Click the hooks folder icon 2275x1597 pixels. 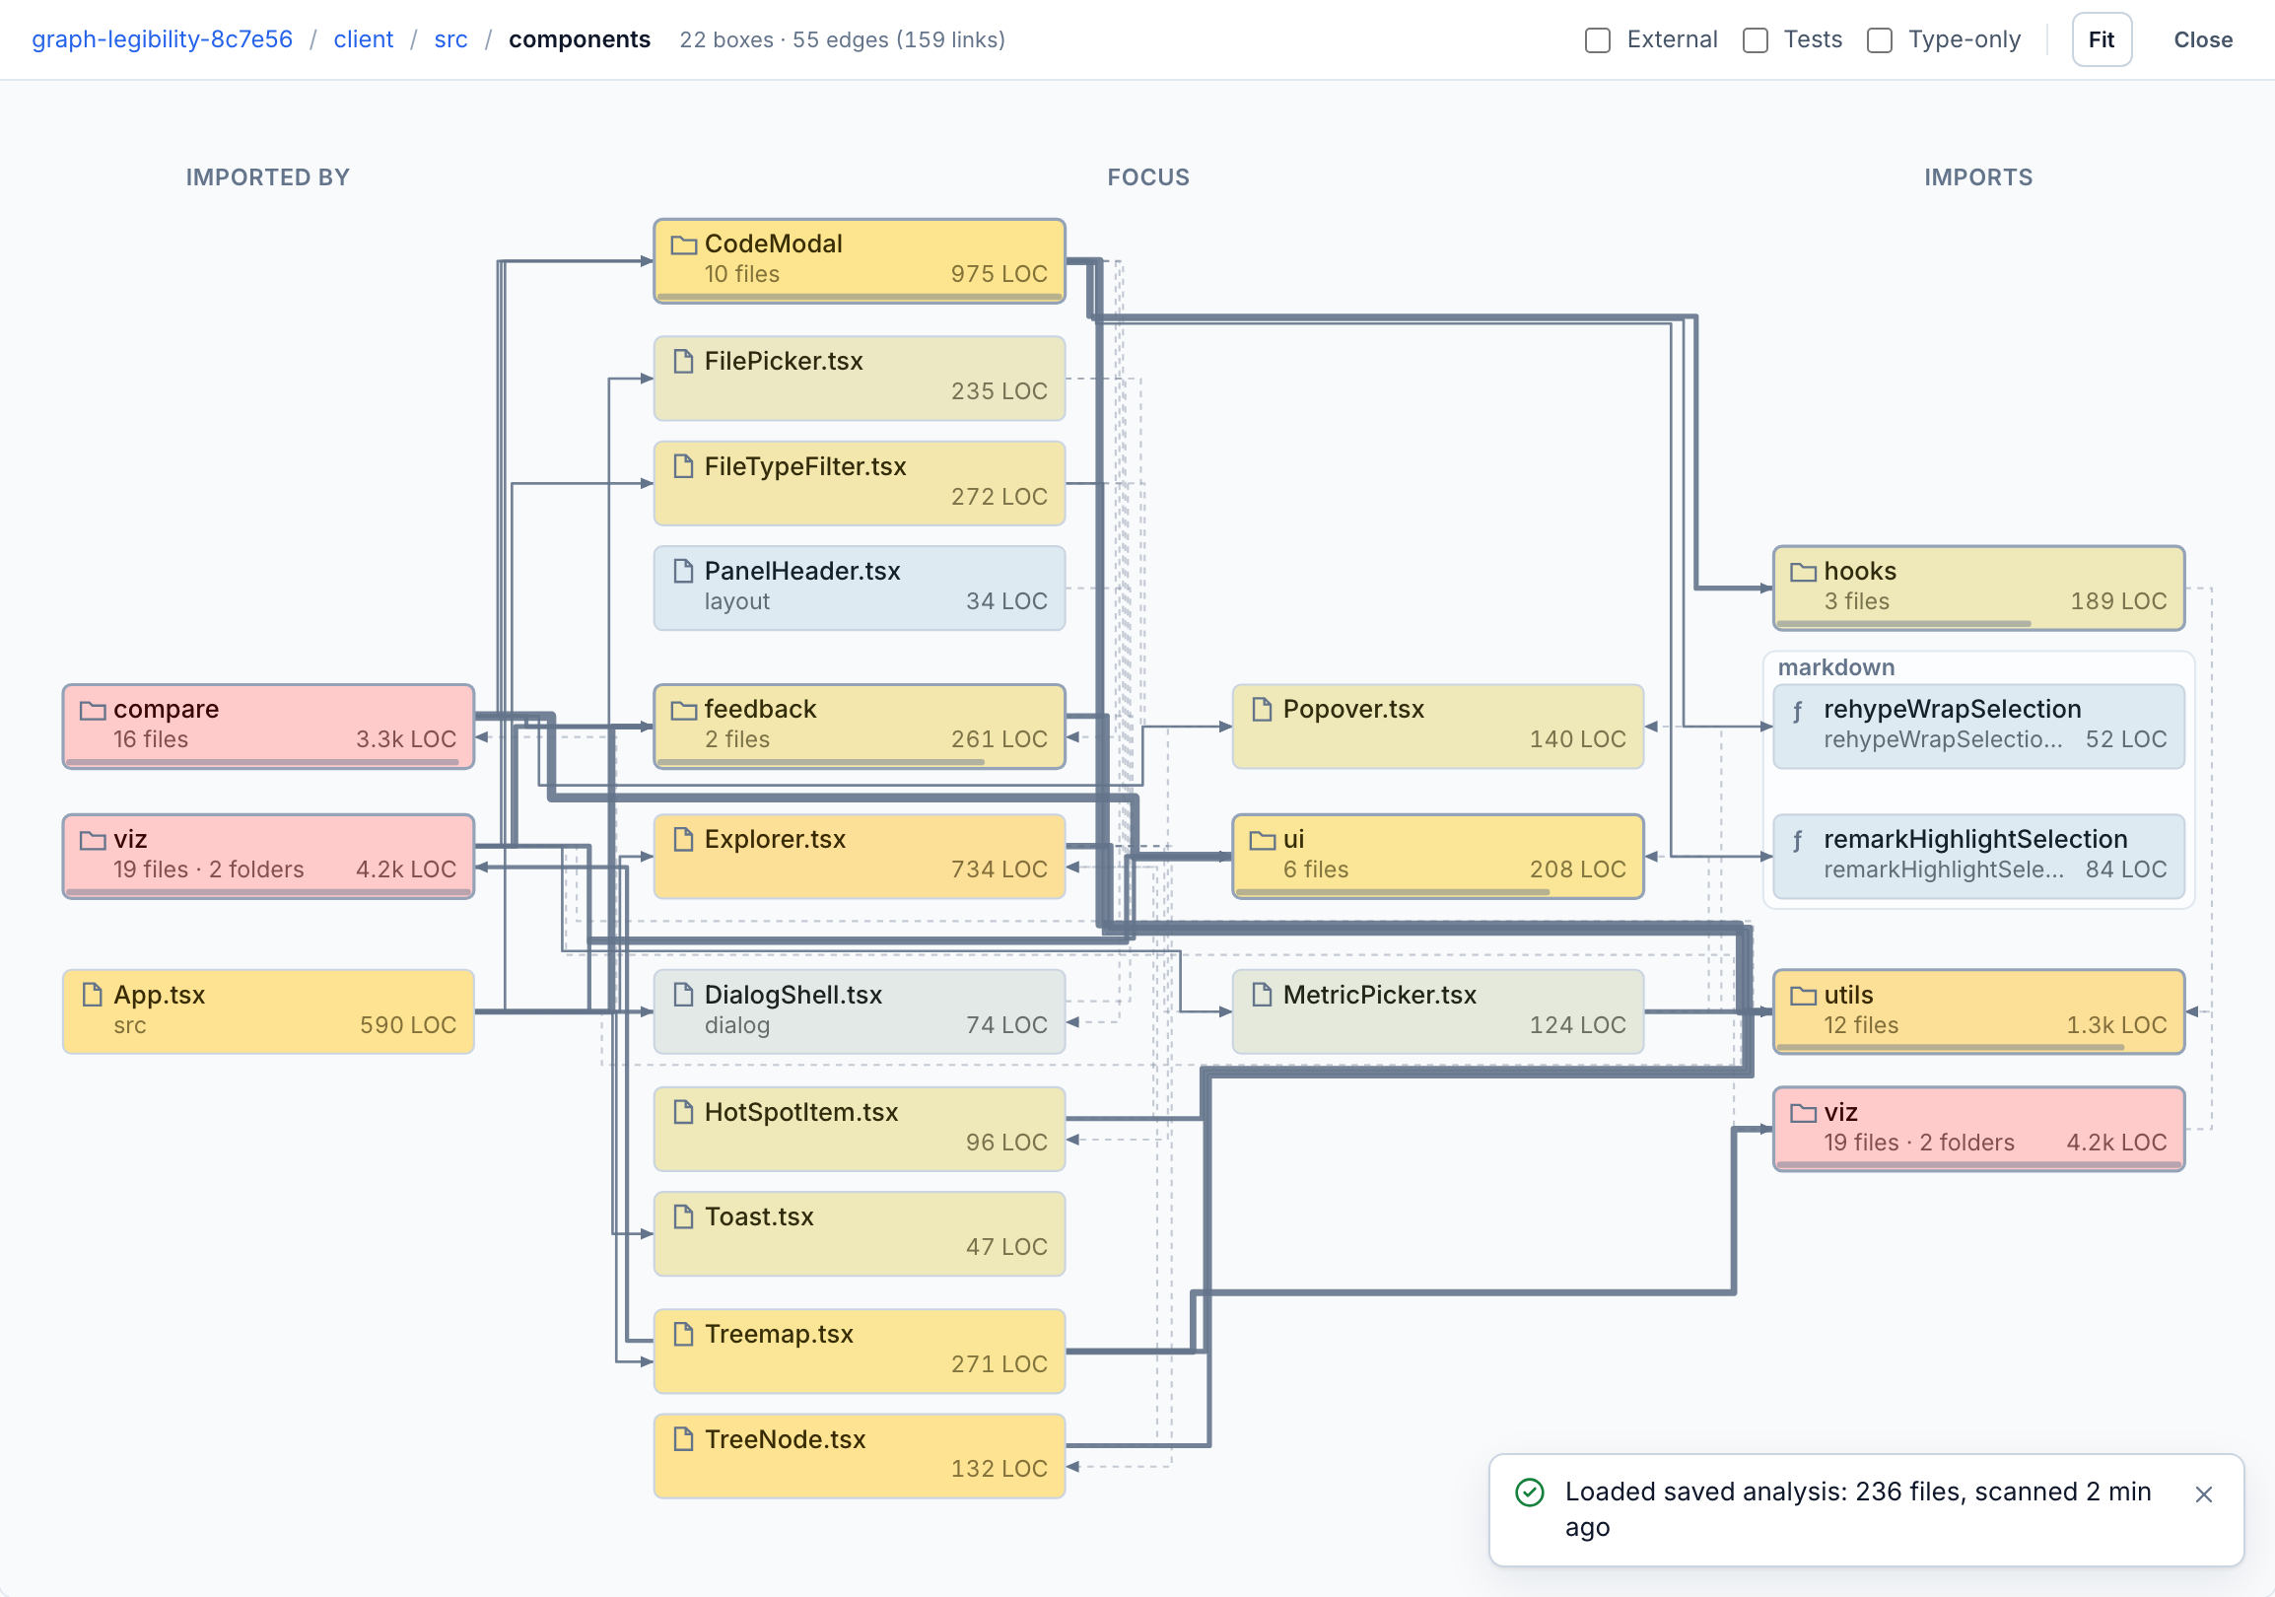[1804, 572]
